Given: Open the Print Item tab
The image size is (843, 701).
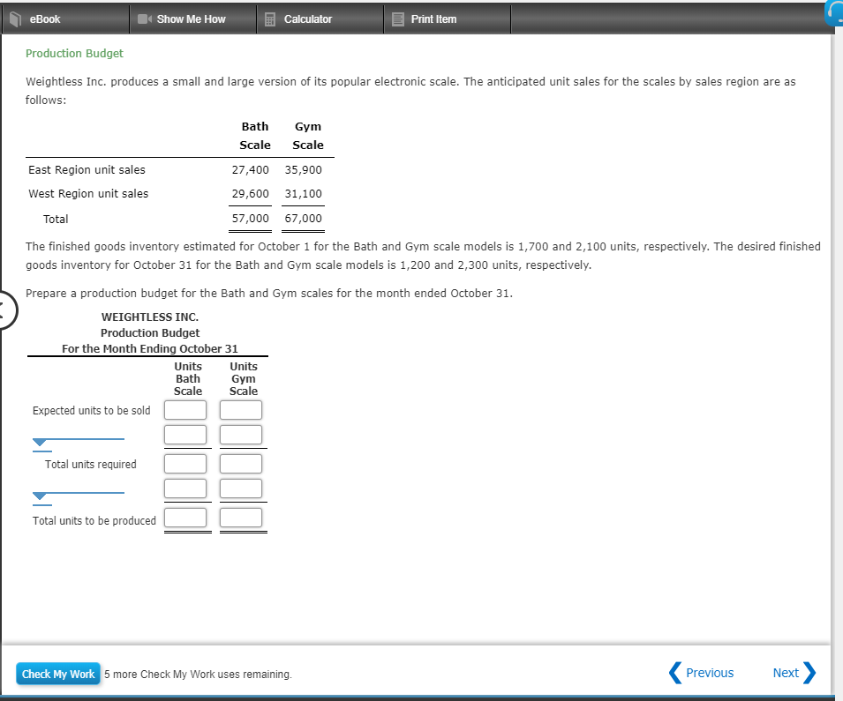Looking at the screenshot, I should (x=448, y=19).
